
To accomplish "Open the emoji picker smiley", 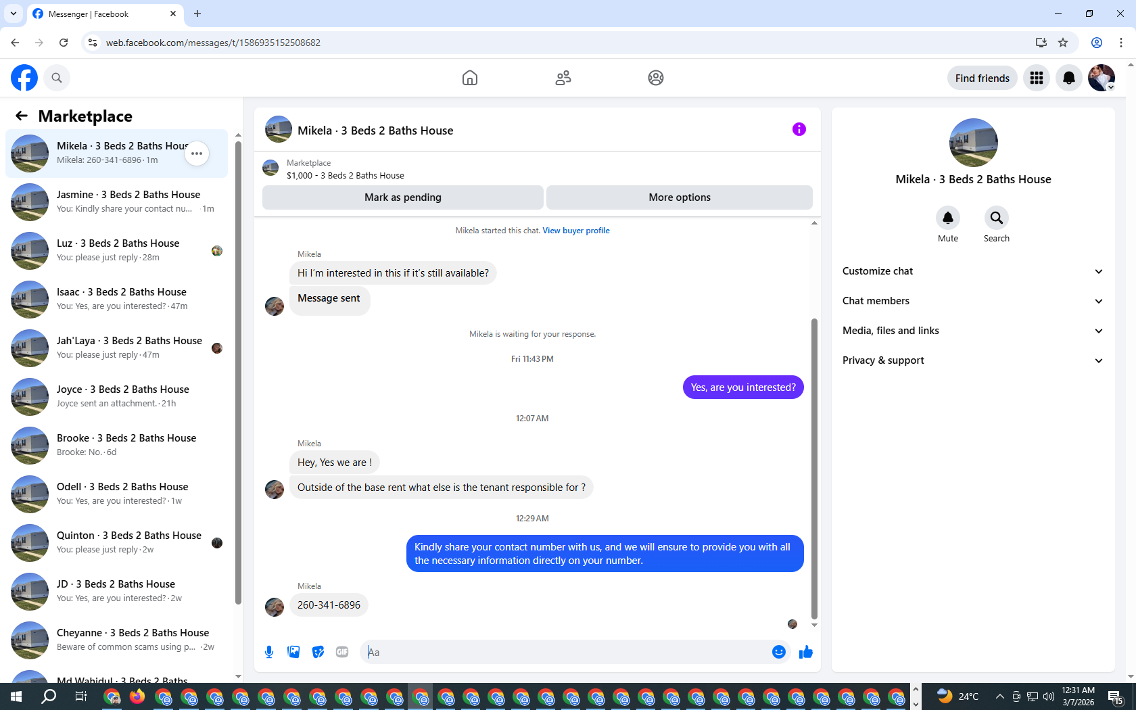I will pyautogui.click(x=779, y=652).
